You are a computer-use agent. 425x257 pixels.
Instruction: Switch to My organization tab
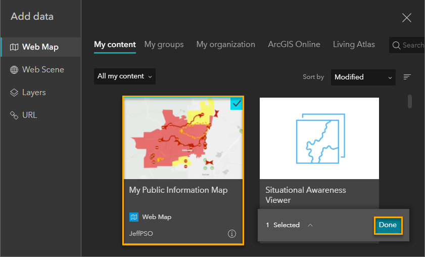tap(225, 45)
